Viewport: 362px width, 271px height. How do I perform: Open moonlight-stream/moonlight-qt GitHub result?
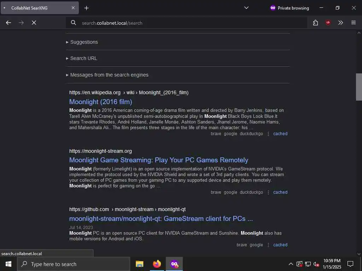click(161, 218)
